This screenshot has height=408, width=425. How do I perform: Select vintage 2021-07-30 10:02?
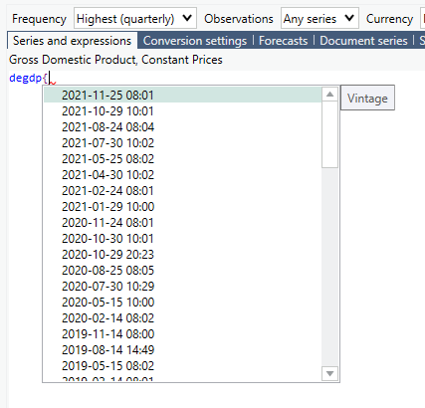tap(183, 143)
